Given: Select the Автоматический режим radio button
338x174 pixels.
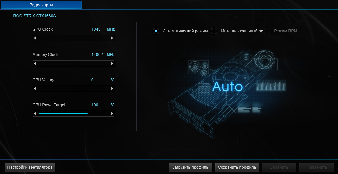Looking at the screenshot, I should (156, 31).
